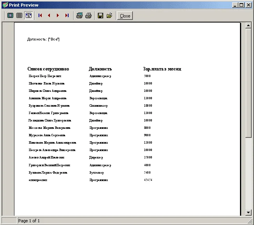
Task: Switch to whole page zoom view
Action: coord(11,16)
